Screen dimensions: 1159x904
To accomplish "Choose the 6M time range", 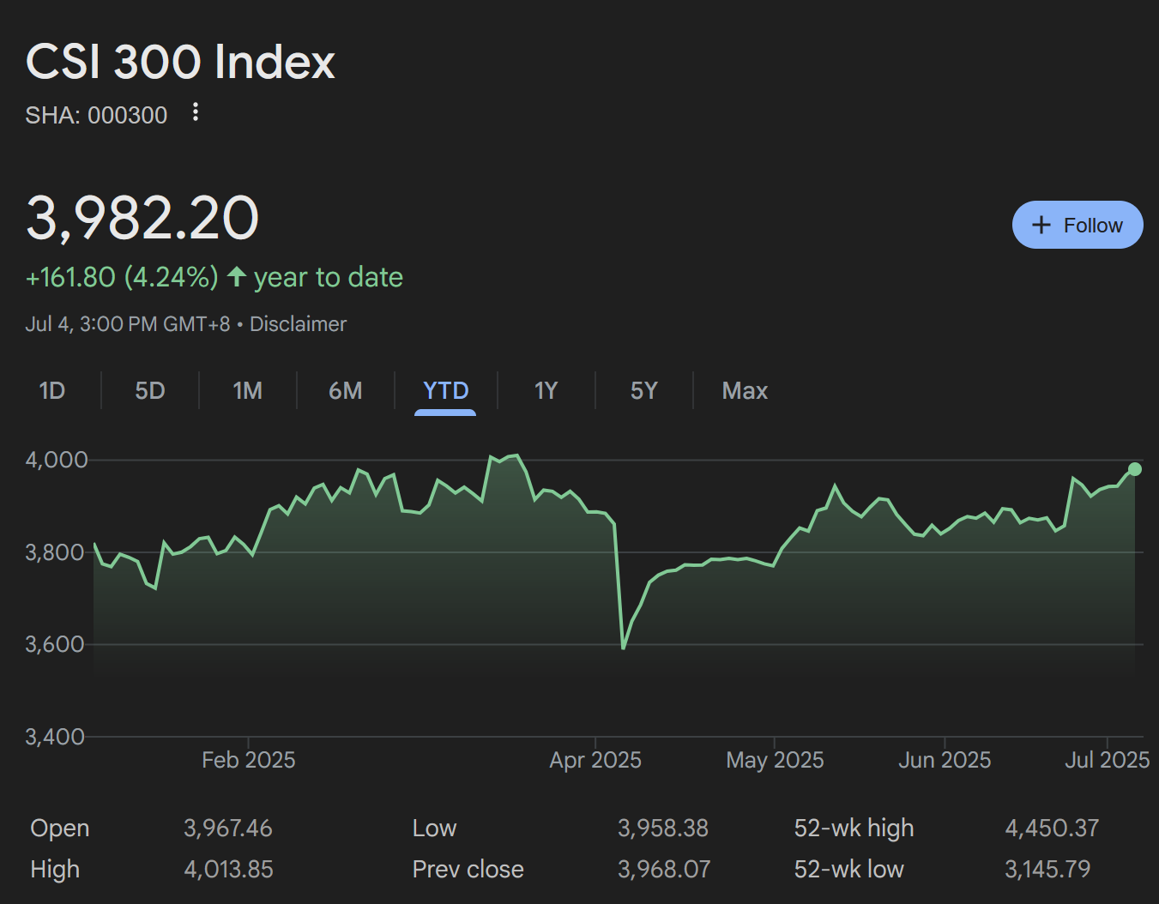I will tap(346, 391).
